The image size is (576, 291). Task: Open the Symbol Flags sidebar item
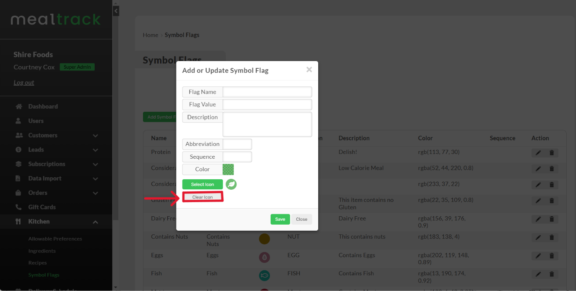click(44, 275)
